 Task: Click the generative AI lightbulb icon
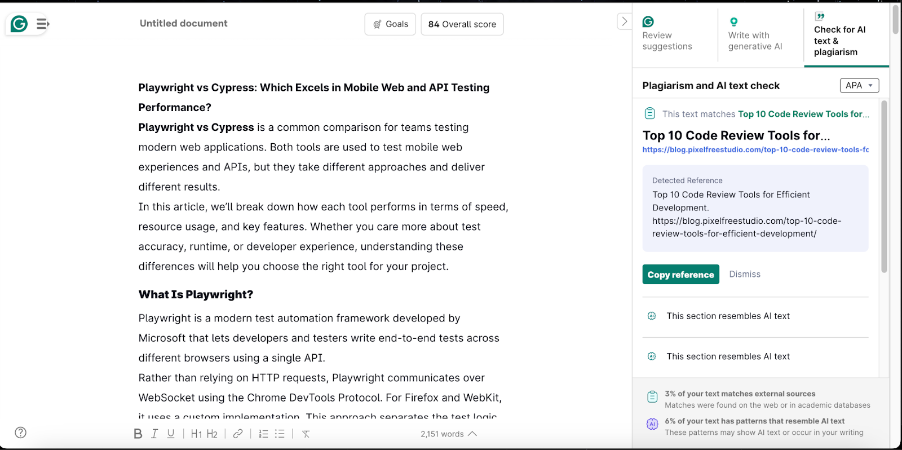733,22
